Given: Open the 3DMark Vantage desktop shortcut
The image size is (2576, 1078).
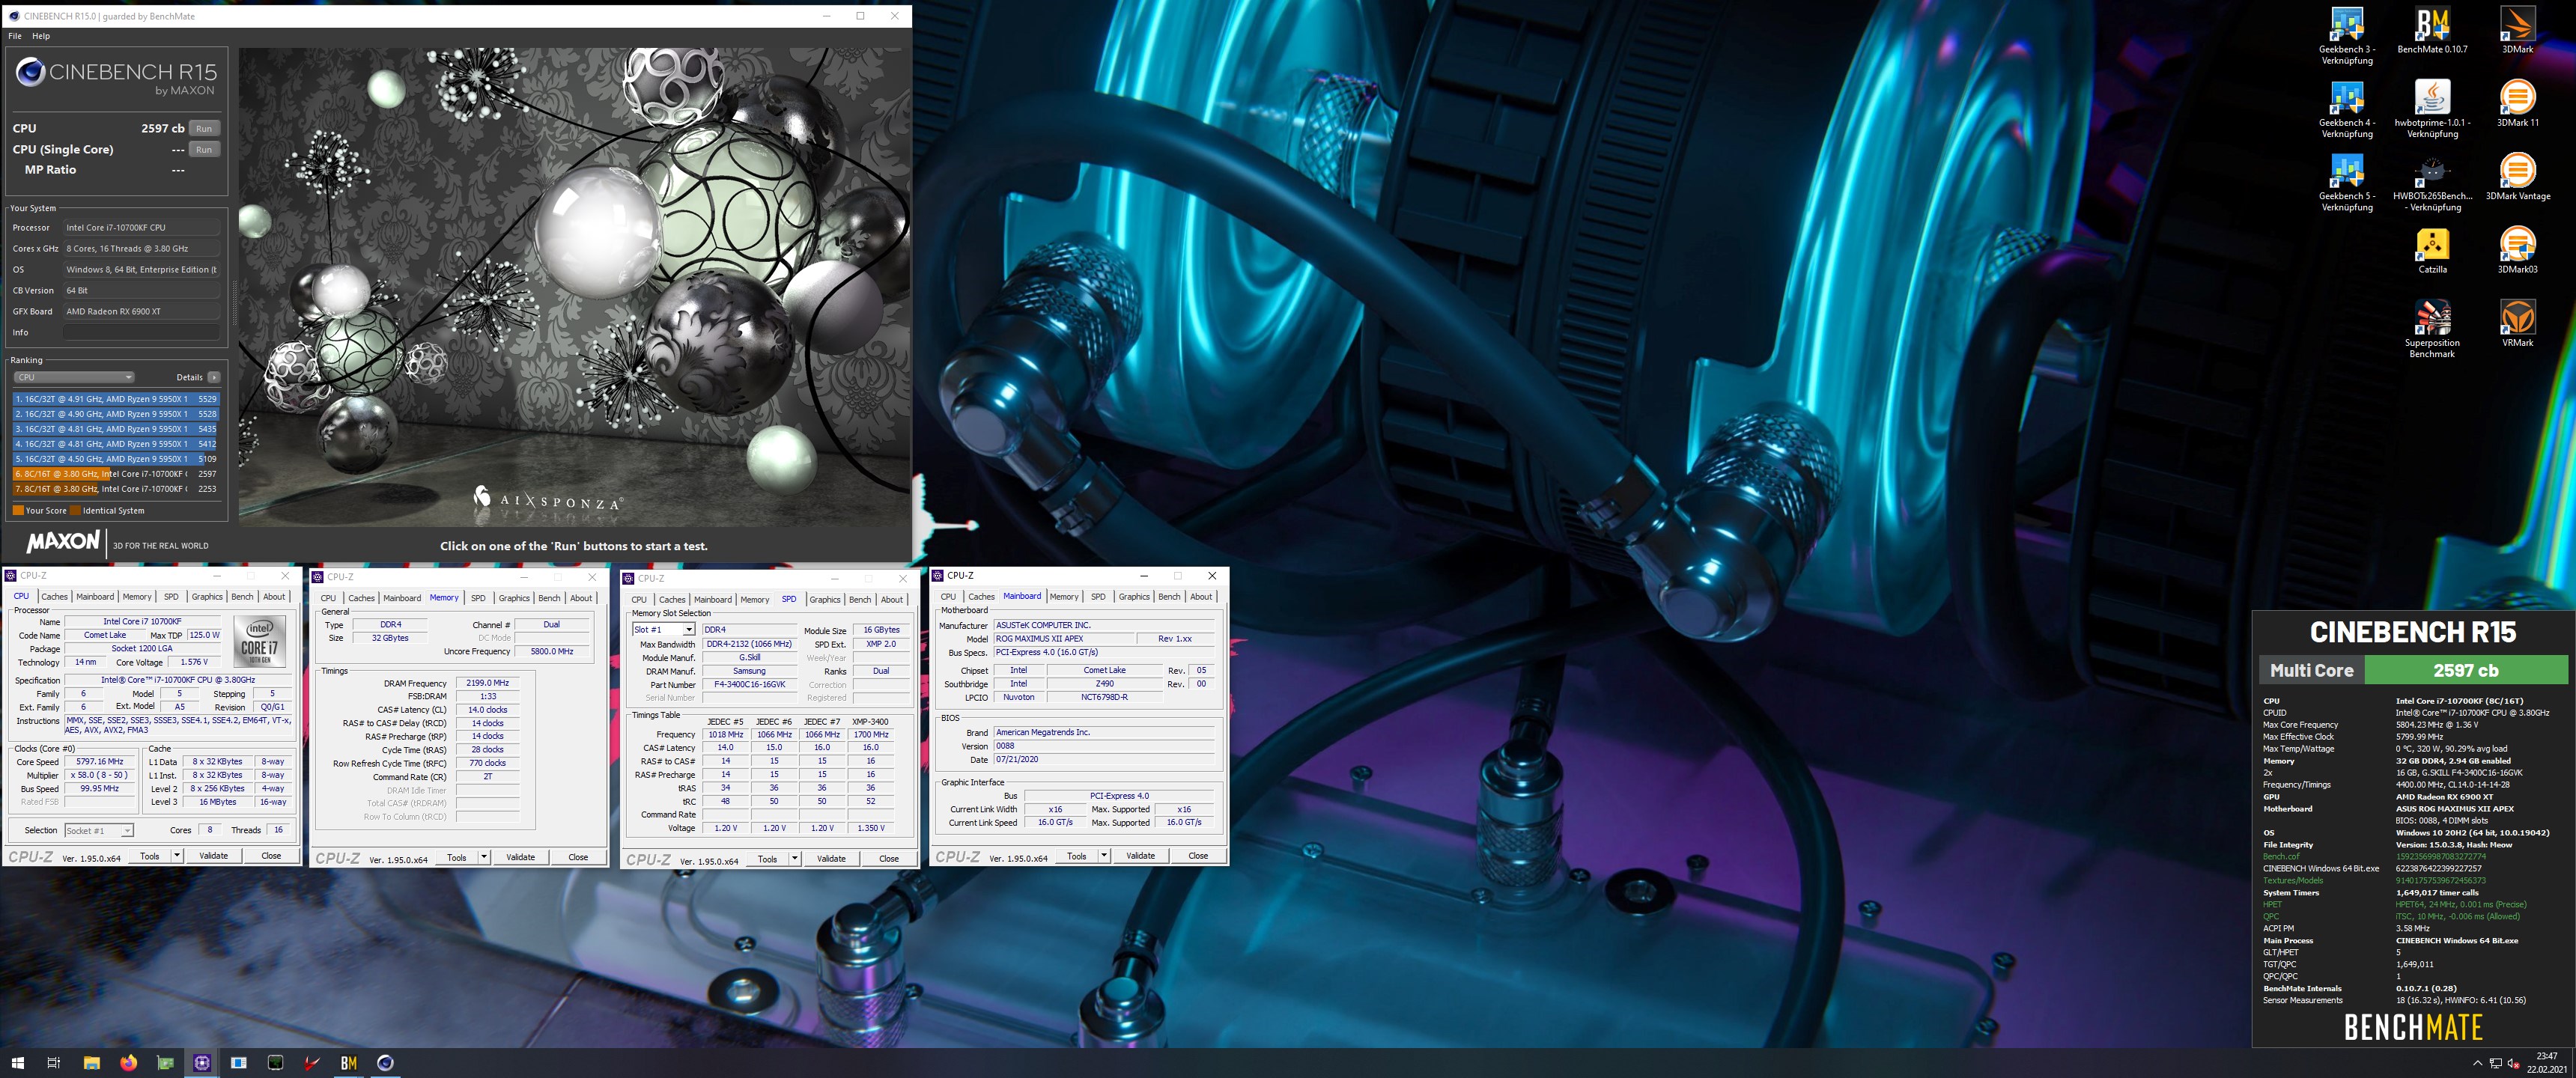Looking at the screenshot, I should coord(2517,177).
